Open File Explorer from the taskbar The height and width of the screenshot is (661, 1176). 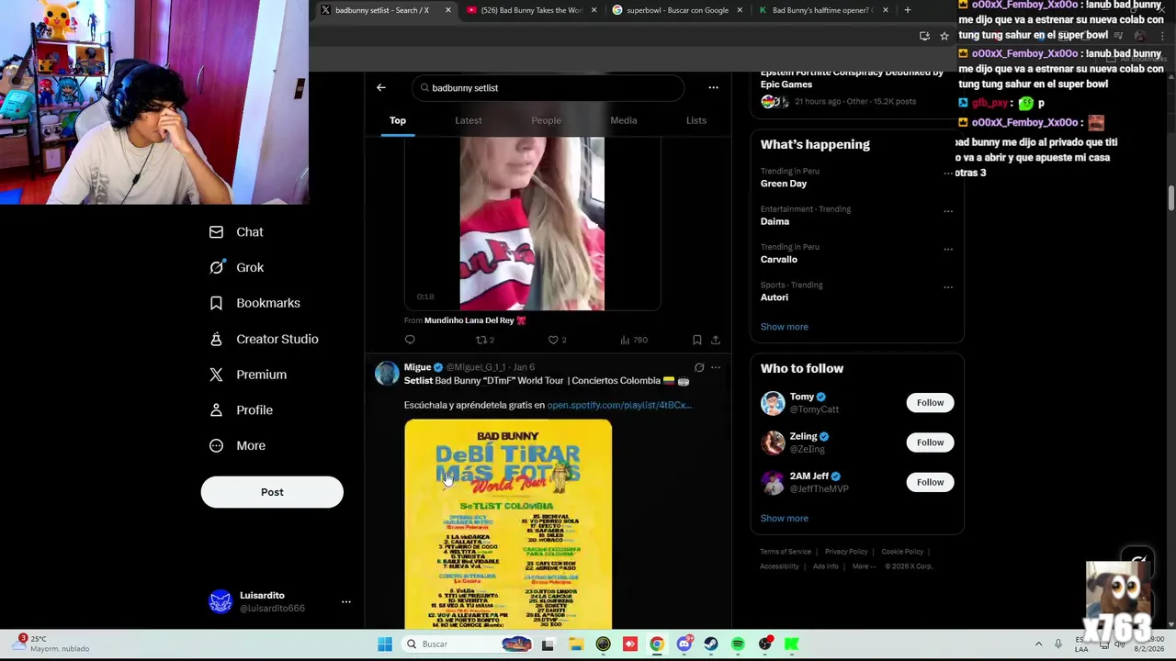tap(575, 644)
